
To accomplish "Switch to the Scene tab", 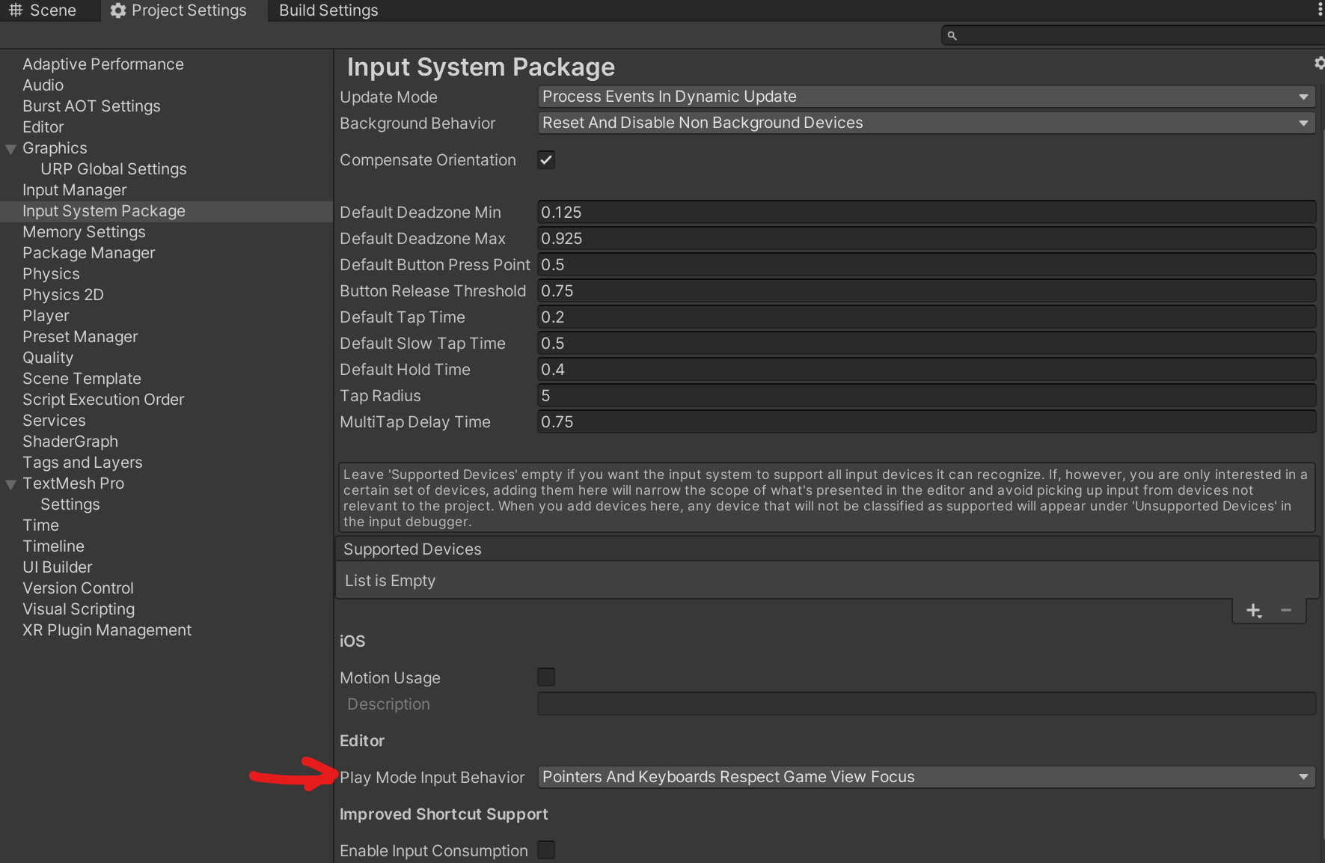I will coord(43,10).
